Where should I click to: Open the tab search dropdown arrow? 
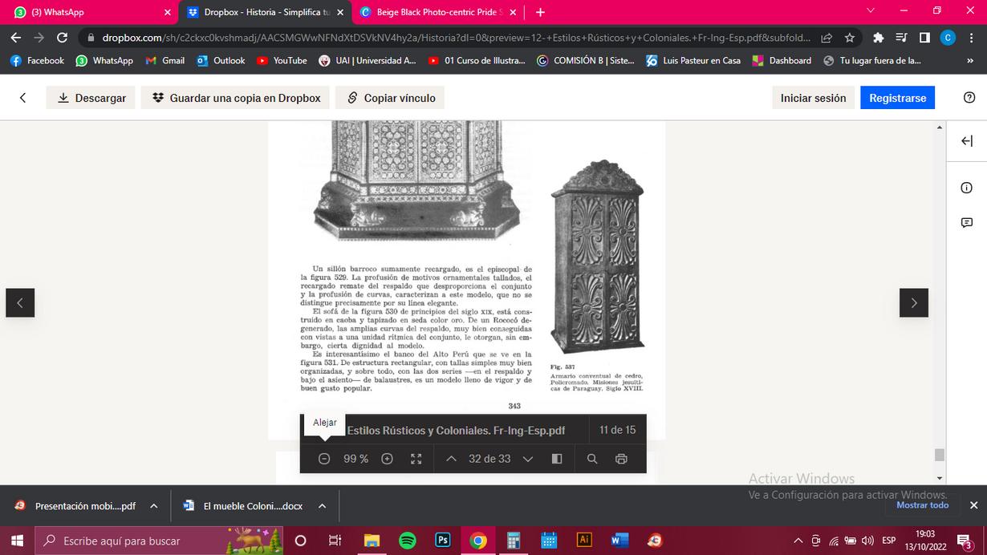click(871, 11)
